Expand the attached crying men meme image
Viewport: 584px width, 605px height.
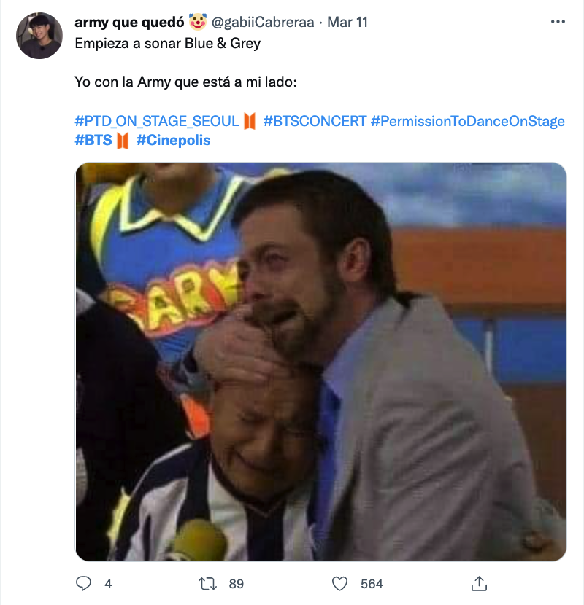click(321, 362)
